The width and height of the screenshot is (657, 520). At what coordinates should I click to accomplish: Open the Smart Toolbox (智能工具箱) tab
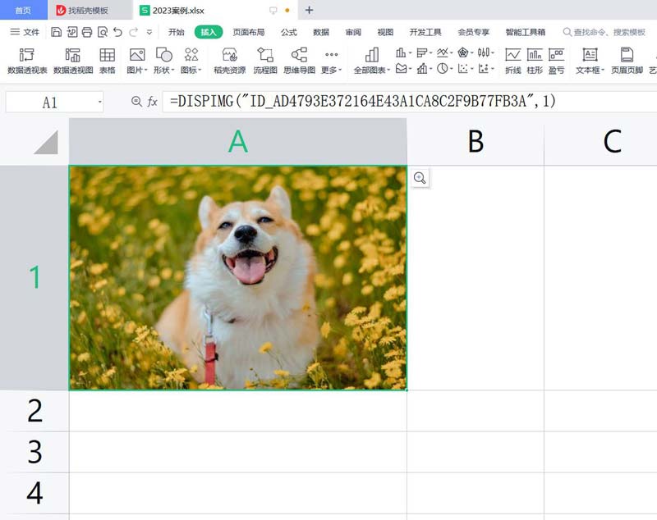tap(526, 32)
